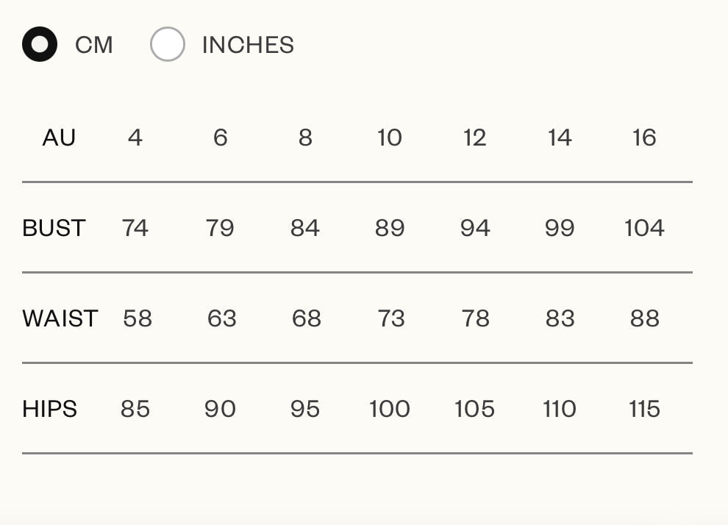Click hips value 115 for size 16
This screenshot has width=728, height=525.
[644, 409]
